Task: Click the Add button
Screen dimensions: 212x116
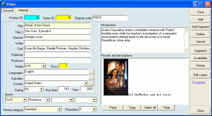Action: (200, 19)
